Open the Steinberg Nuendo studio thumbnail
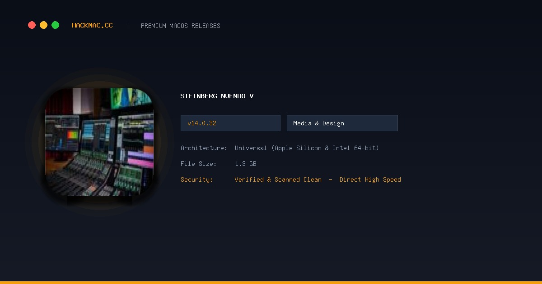Viewport: 542px width, 284px height. click(99, 142)
